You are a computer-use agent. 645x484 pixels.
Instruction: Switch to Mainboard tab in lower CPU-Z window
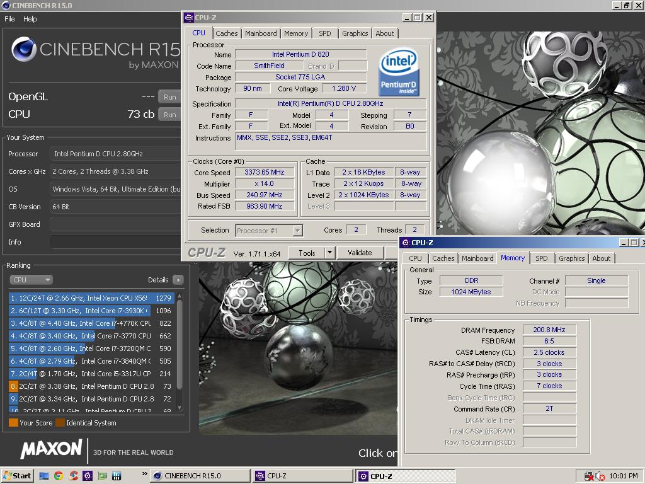477,258
